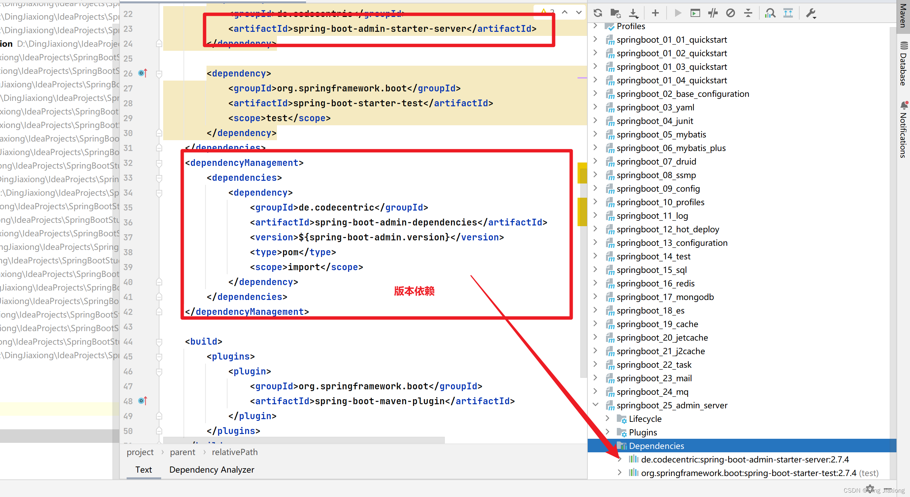Select springboot_13_configuration module

672,243
